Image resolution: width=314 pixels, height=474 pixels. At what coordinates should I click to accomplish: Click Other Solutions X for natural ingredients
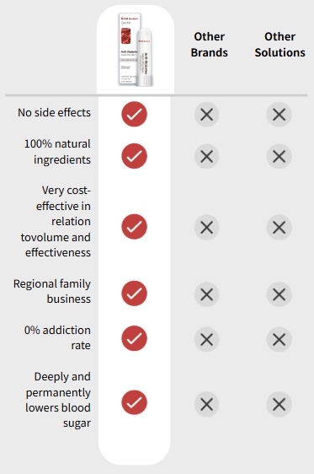coord(279,157)
